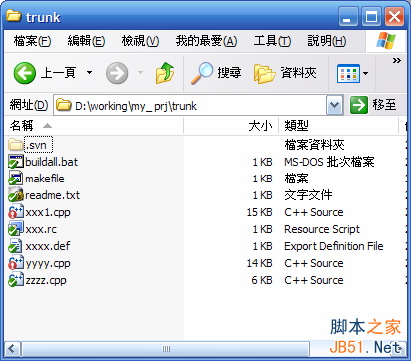This screenshot has height=361, width=411.
Task: Open the forward history dropdown arrow
Action: [x=141, y=72]
